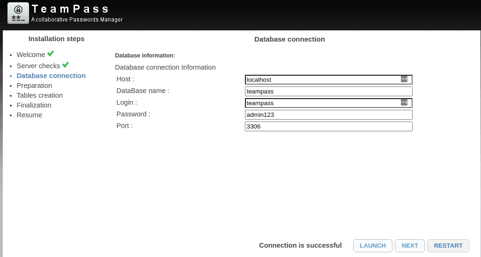Click 'Connection is successful' status message
Viewport: 481px width, 257px height.
tap(300, 245)
